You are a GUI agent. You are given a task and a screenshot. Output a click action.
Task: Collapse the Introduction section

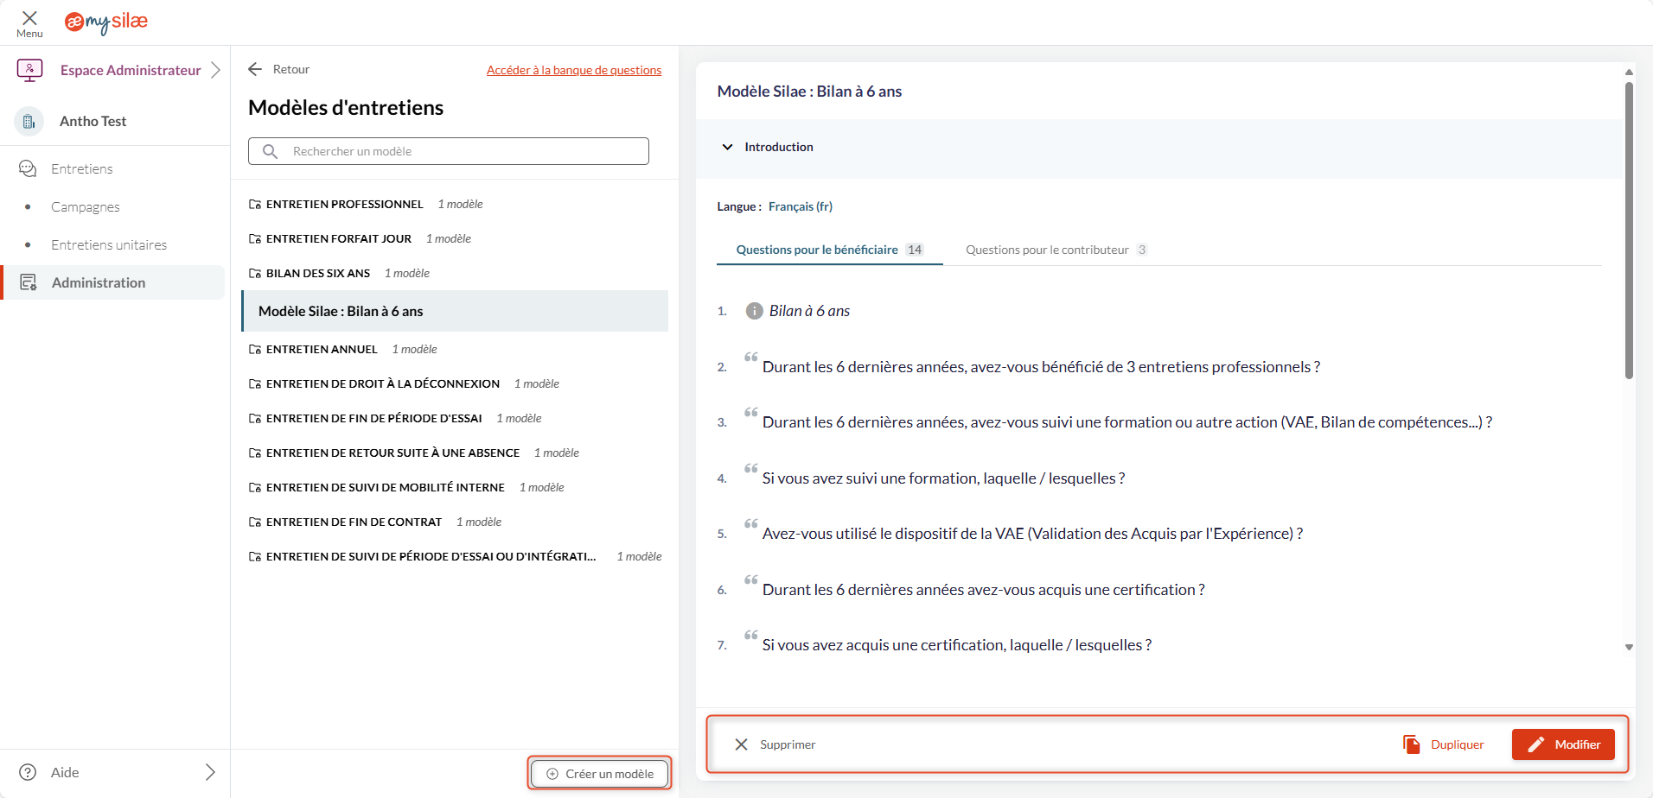pyautogui.click(x=727, y=148)
